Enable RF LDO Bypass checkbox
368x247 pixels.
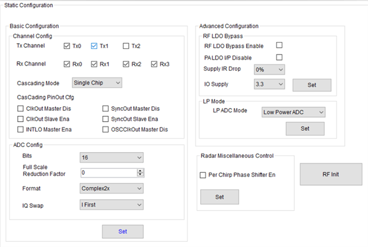(x=279, y=45)
